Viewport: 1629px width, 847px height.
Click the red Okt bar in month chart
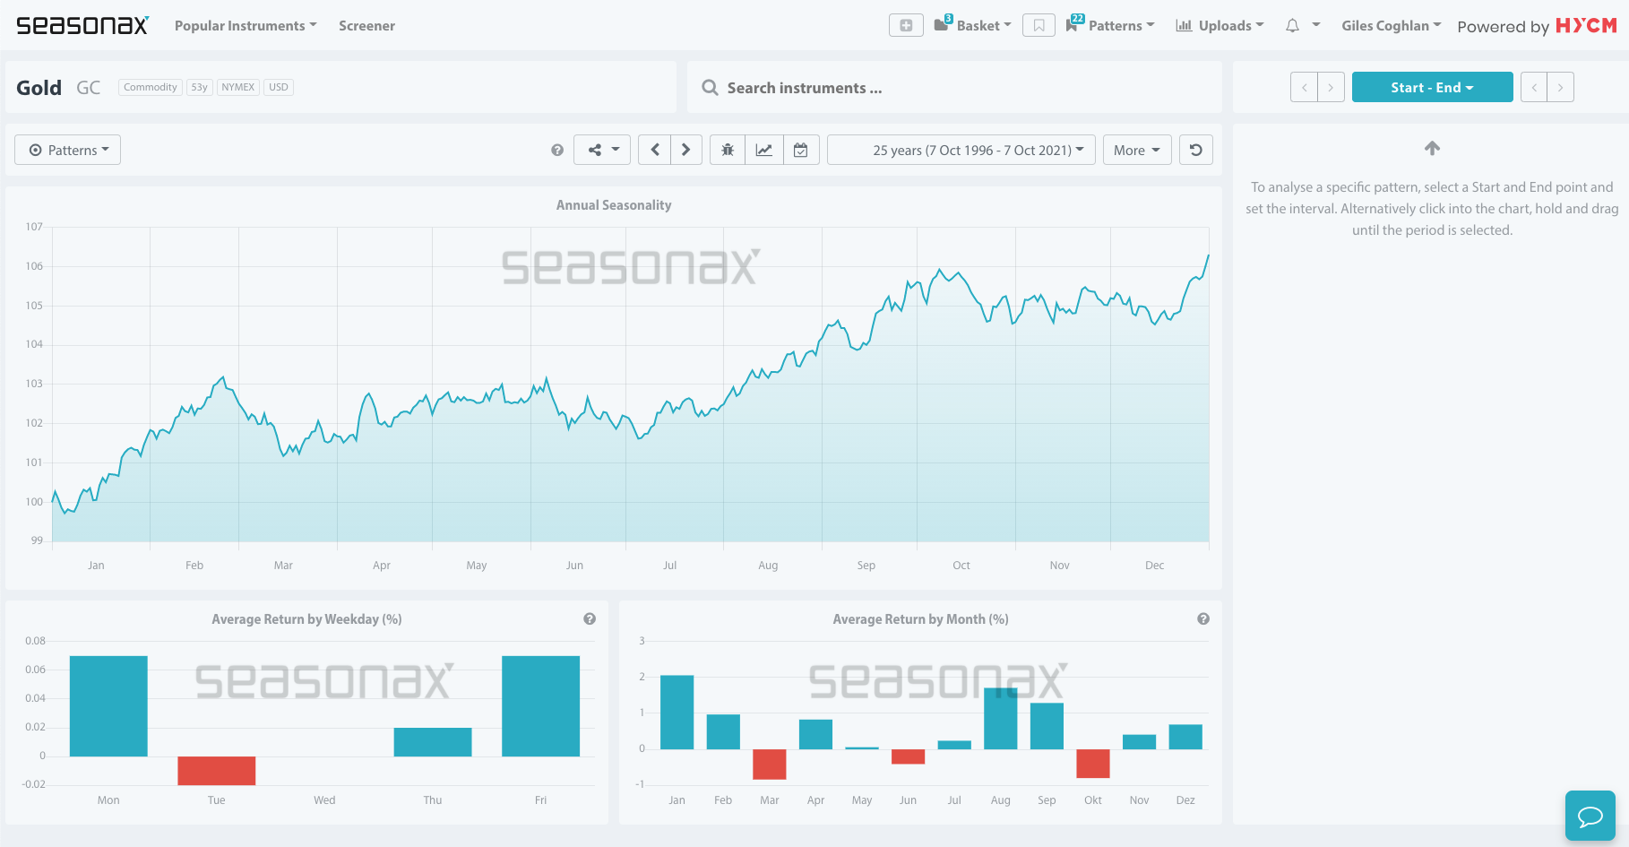tap(1093, 764)
